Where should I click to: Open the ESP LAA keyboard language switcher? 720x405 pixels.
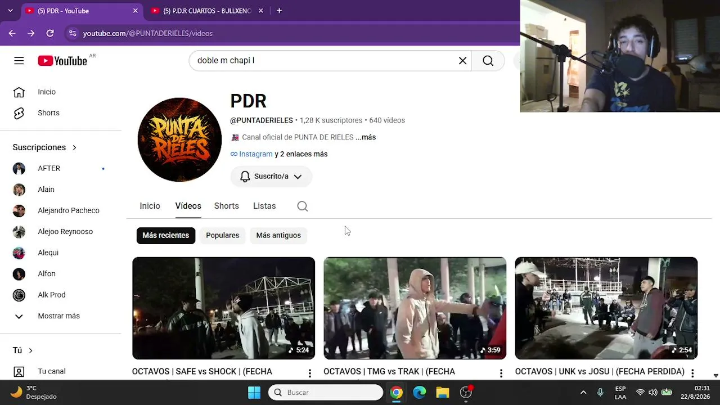point(620,393)
